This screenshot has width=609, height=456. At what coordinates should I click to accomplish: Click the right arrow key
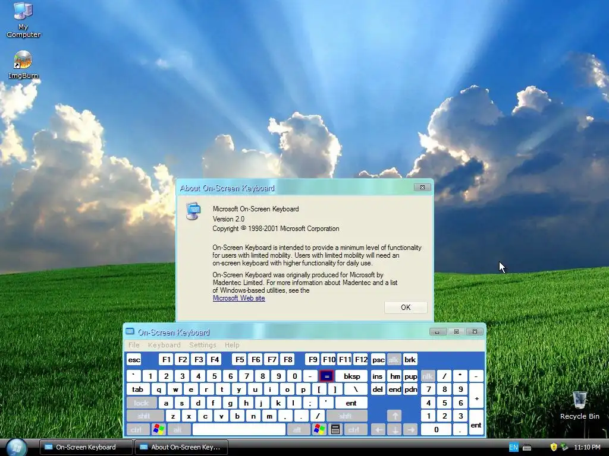tap(410, 429)
